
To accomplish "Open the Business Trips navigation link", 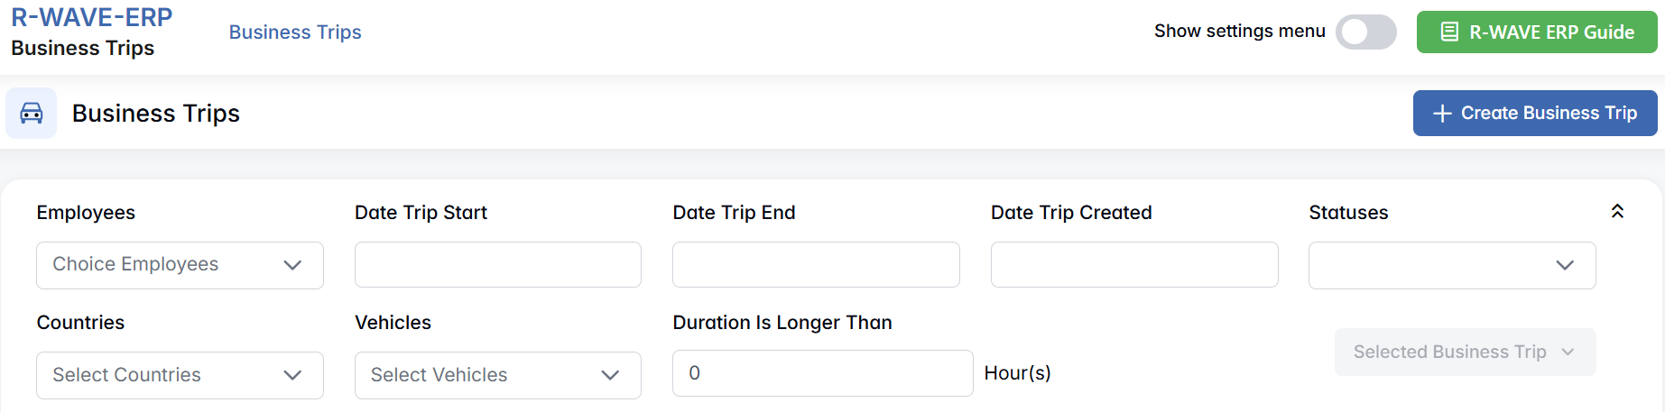I will pyautogui.click(x=295, y=32).
